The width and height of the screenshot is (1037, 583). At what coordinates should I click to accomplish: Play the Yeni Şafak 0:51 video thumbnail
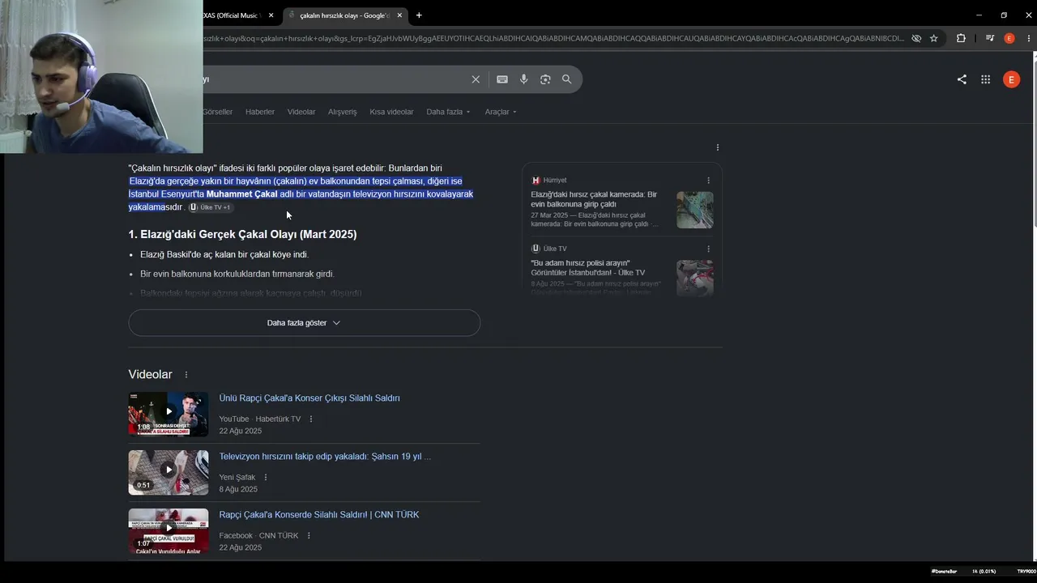pos(169,472)
